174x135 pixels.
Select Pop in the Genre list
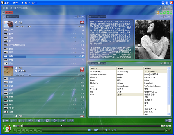coord(92,92)
